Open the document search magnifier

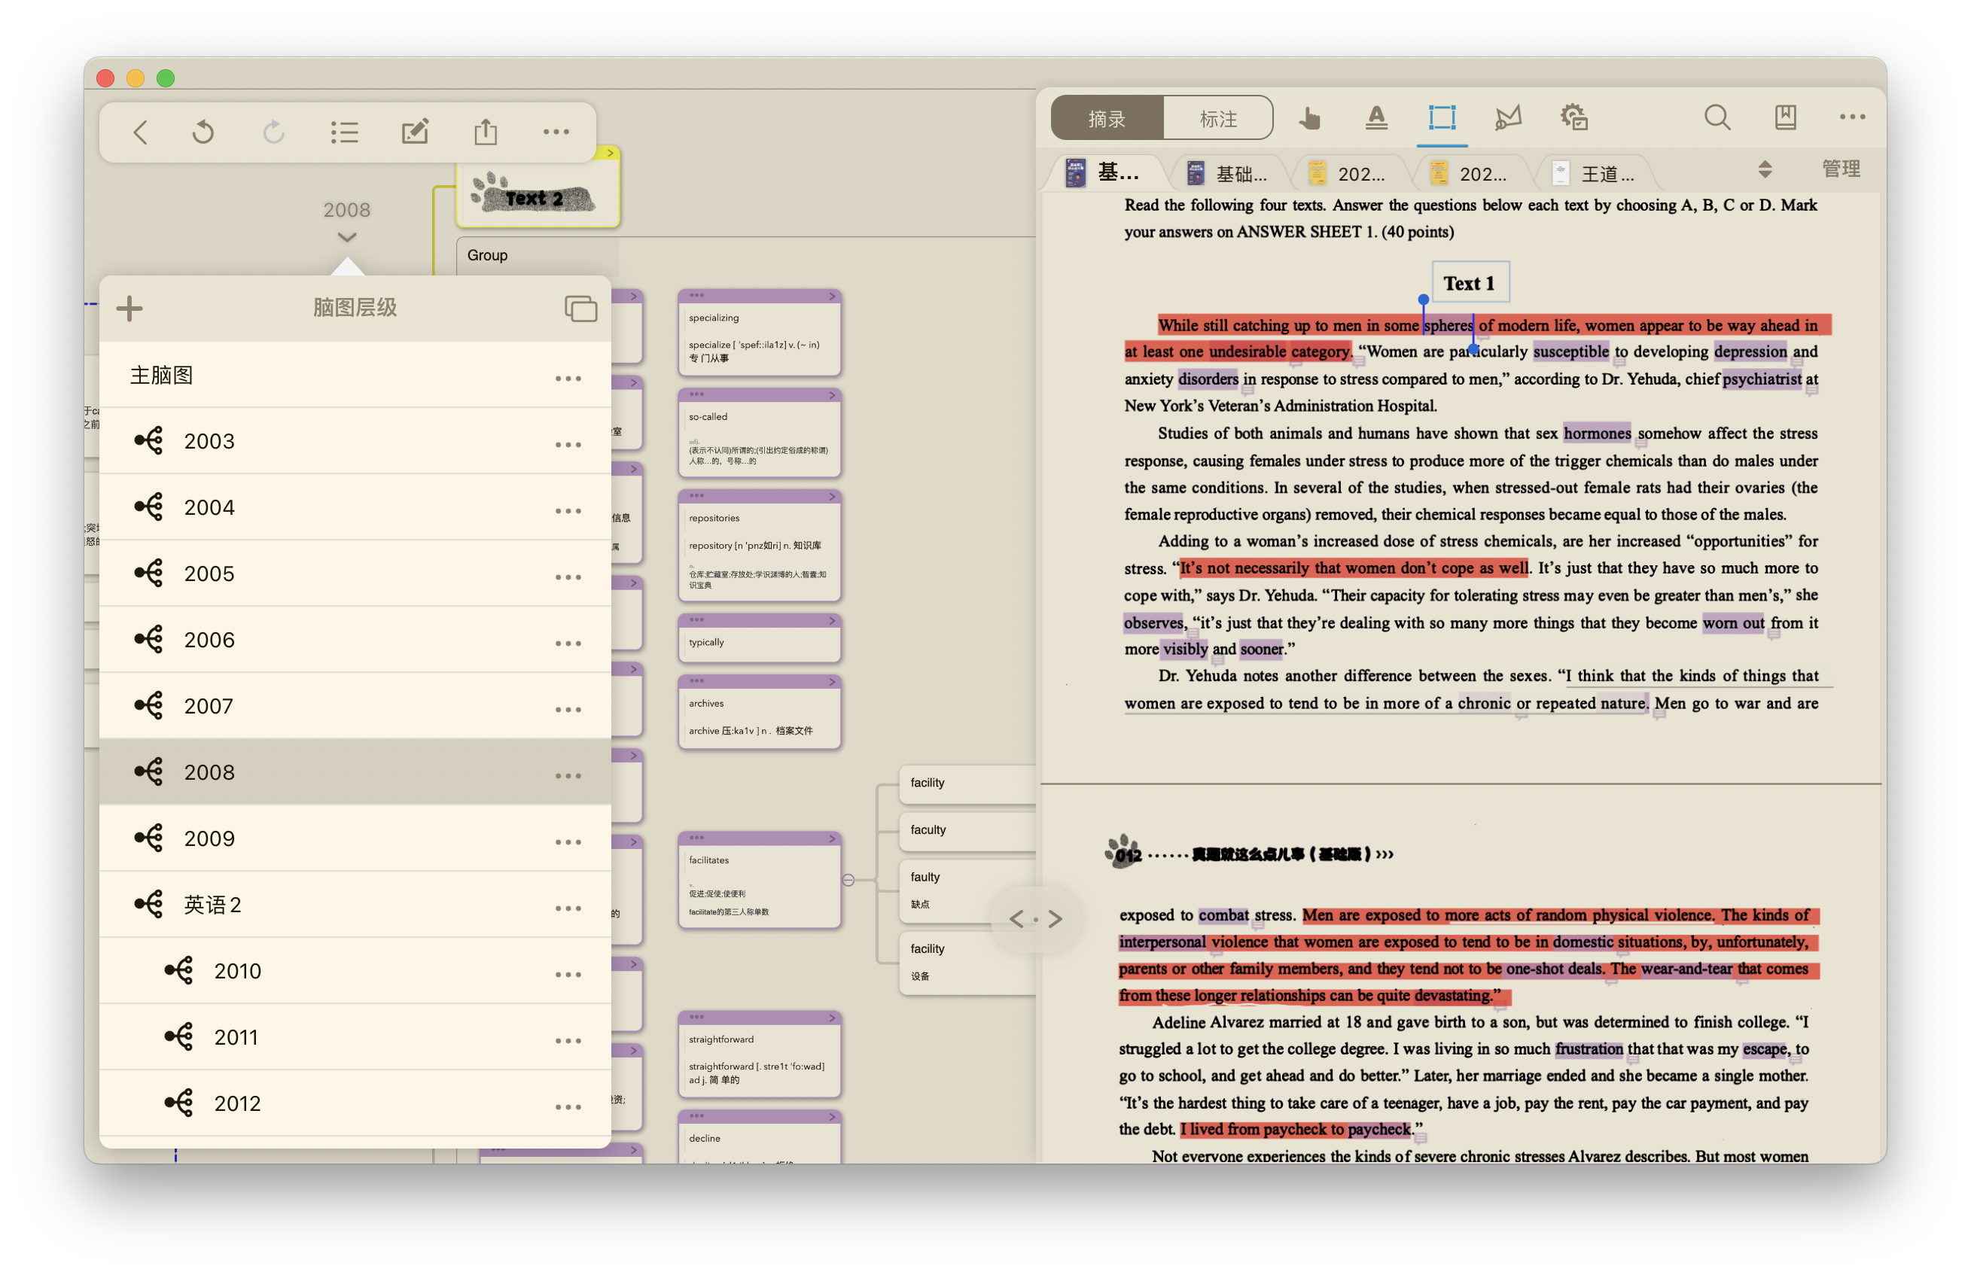click(x=1717, y=117)
